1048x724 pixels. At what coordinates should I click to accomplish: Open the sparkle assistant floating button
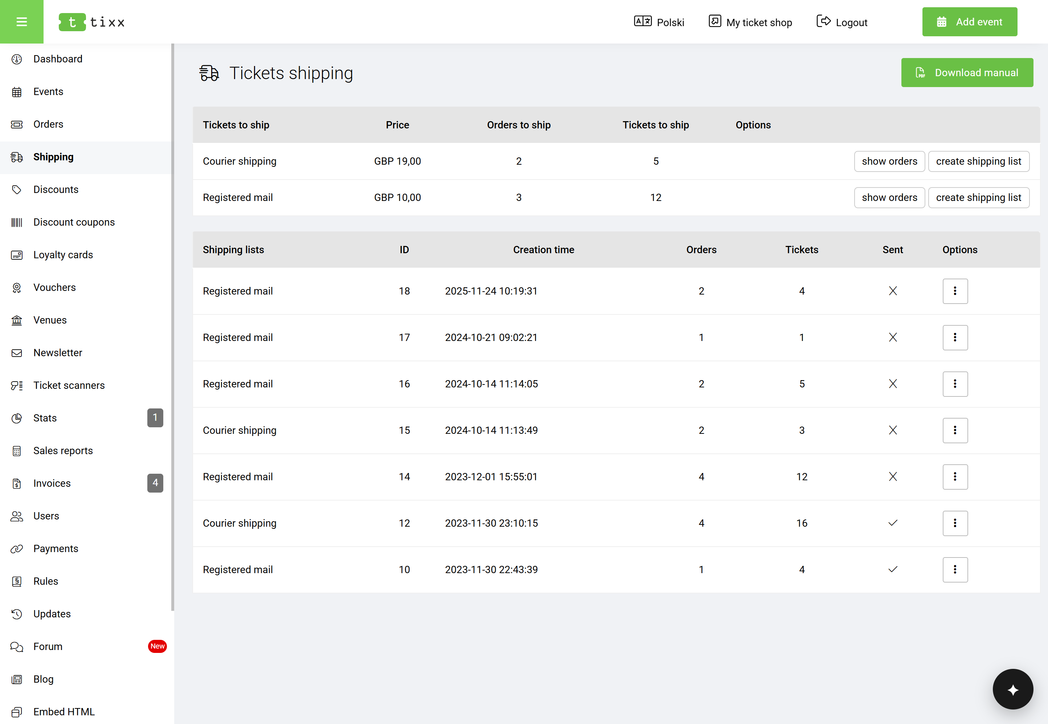pyautogui.click(x=1012, y=689)
